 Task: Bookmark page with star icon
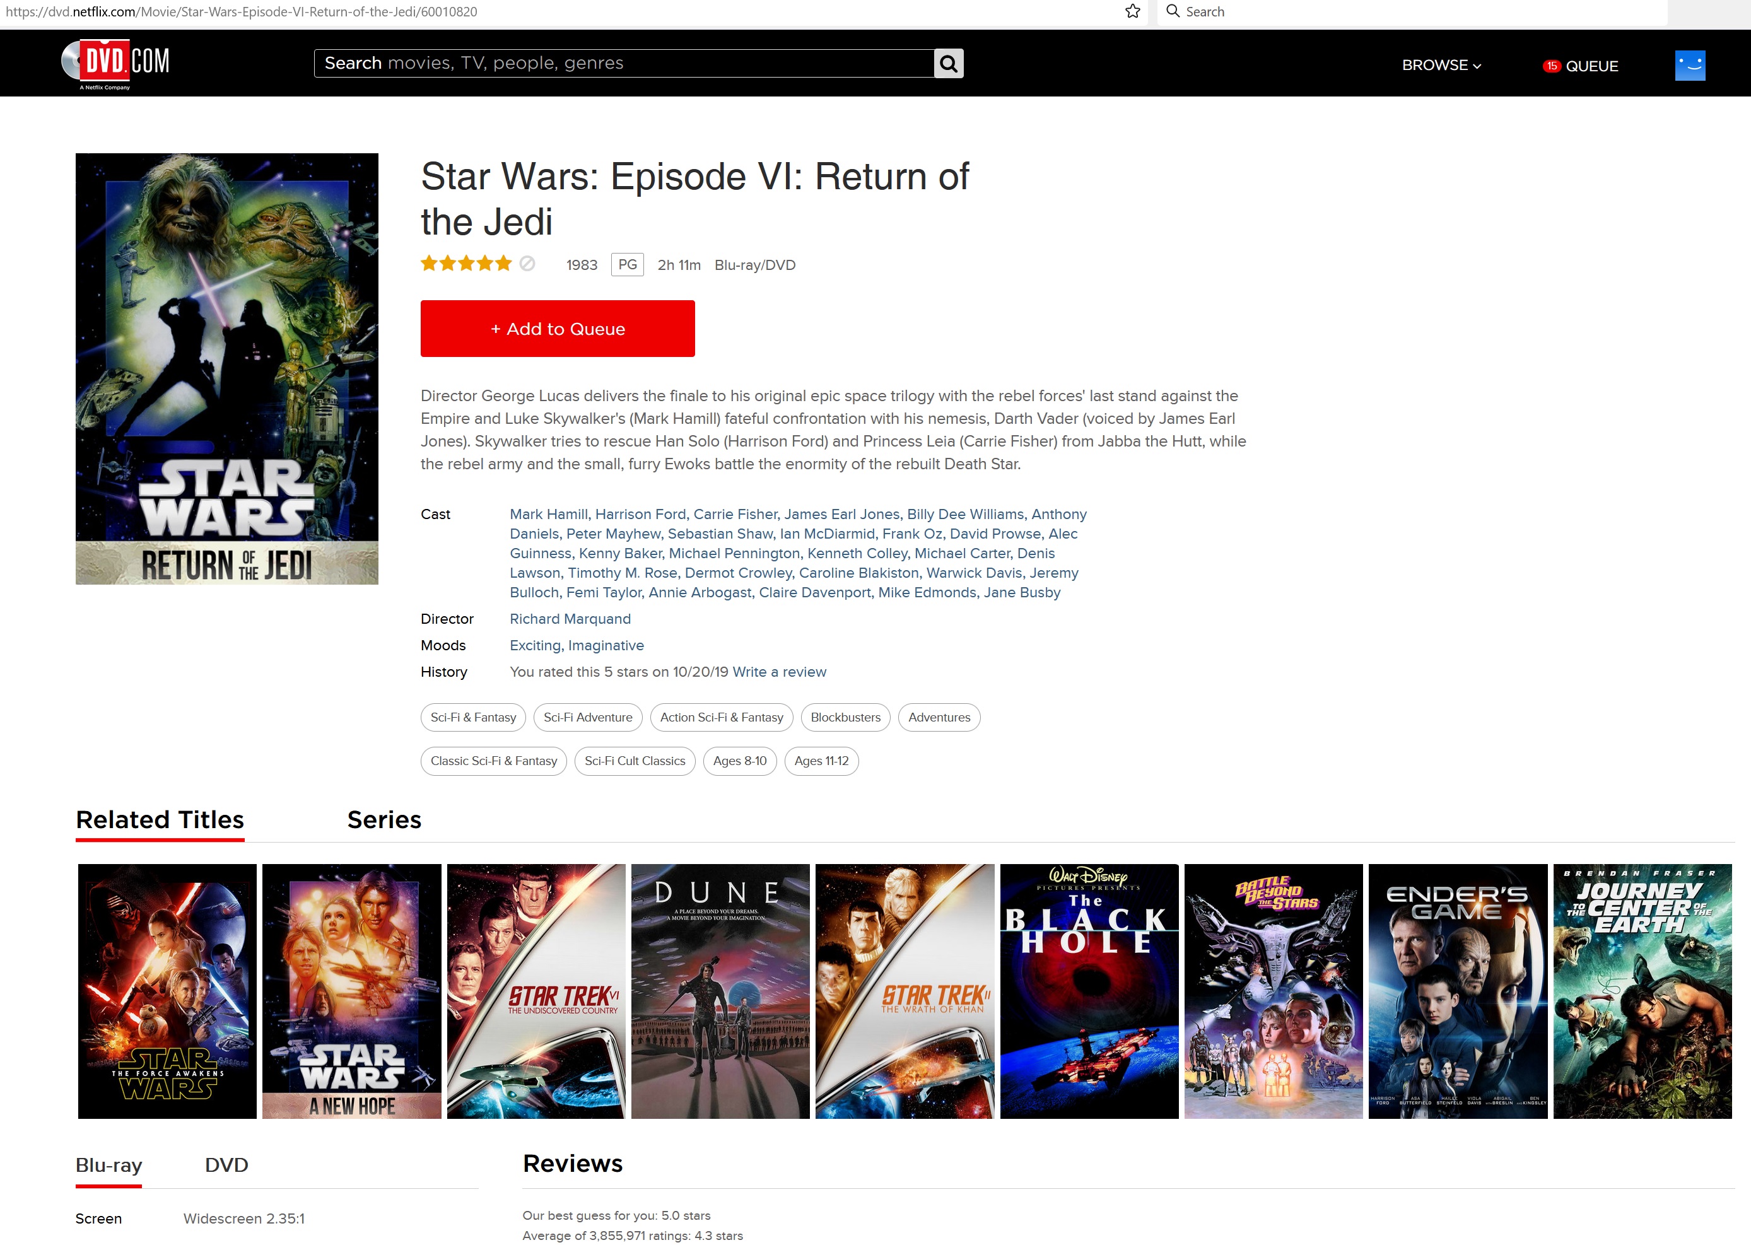1132,11
